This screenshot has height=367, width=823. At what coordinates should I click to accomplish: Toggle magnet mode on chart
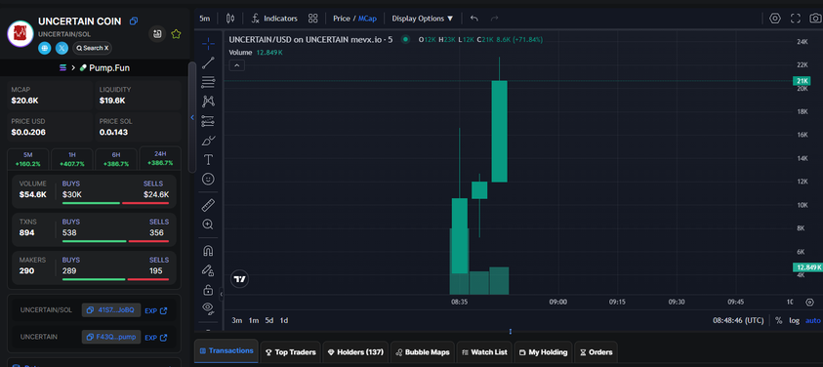(x=208, y=251)
